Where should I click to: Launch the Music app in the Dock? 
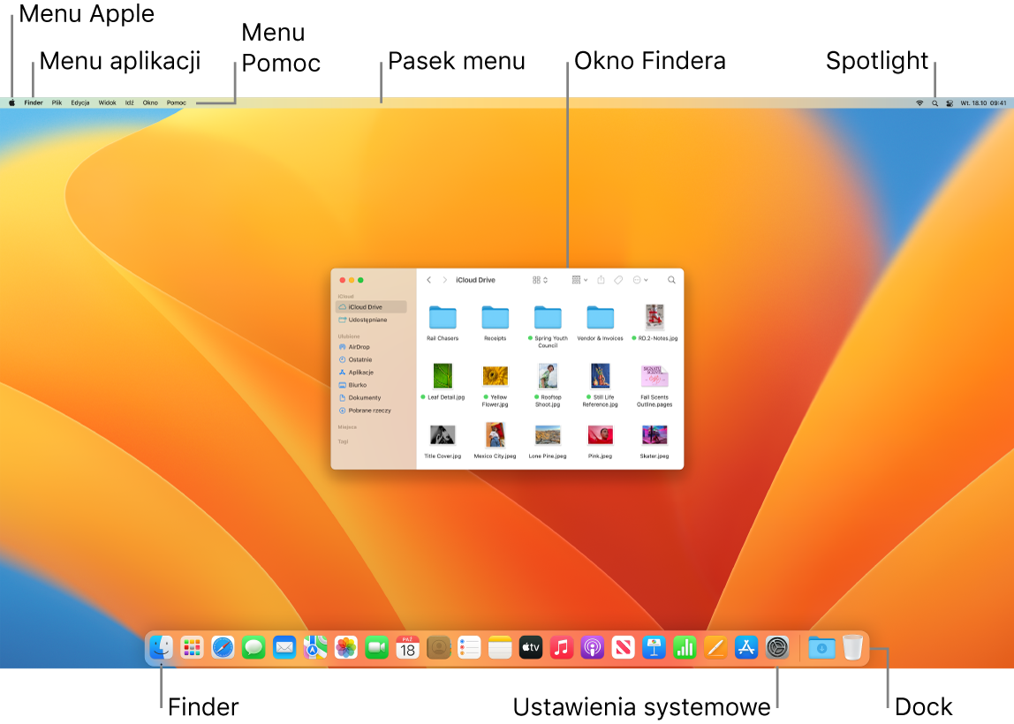click(560, 646)
